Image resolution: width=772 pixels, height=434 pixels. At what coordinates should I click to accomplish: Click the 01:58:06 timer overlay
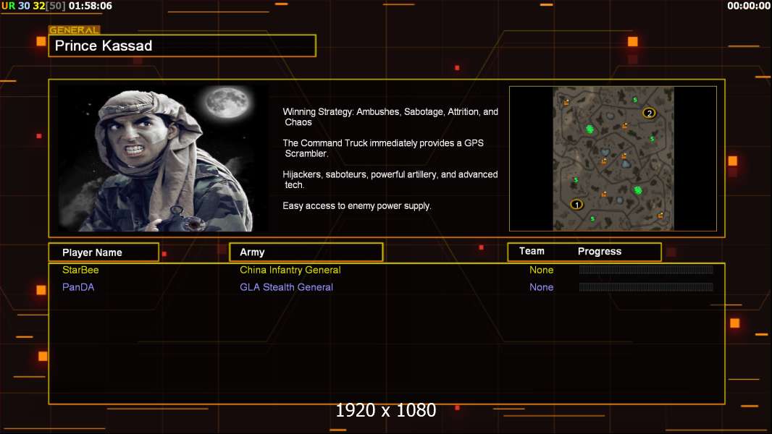pyautogui.click(x=90, y=6)
